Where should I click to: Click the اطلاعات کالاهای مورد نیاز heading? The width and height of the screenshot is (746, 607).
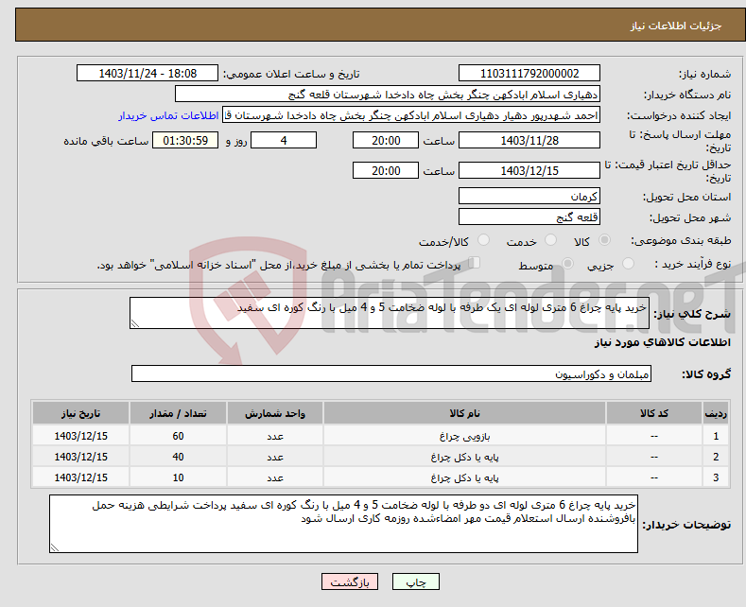[x=662, y=342]
